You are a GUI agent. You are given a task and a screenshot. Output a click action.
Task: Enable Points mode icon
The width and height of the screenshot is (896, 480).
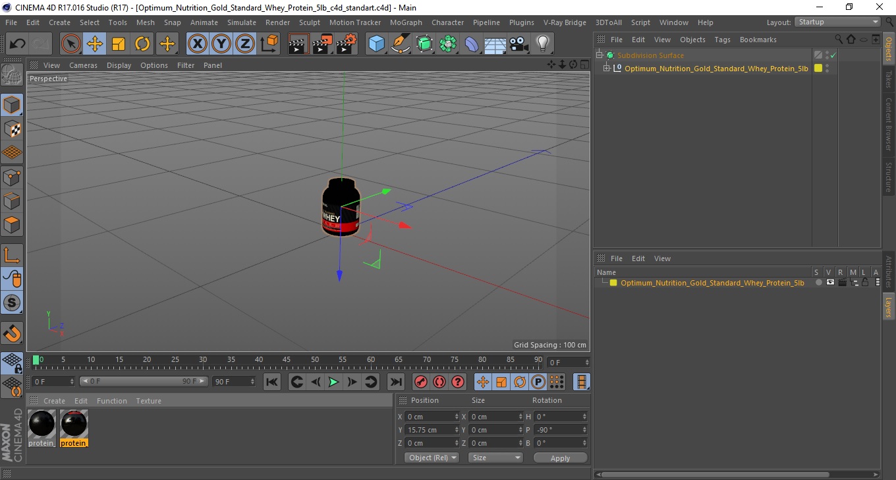tap(12, 177)
